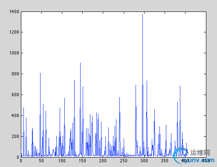Image resolution: width=217 pixels, height=167 pixels.
Task: Click the y-axis tick label 800
Action: coord(15,74)
